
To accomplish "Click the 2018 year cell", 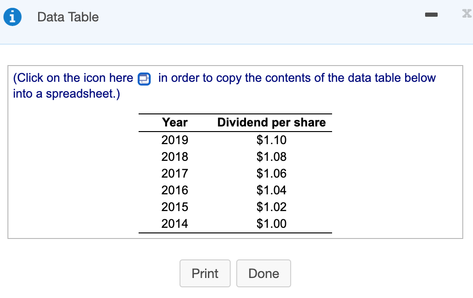I will [x=175, y=157].
